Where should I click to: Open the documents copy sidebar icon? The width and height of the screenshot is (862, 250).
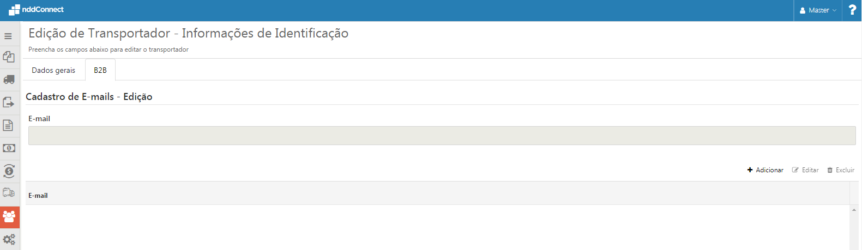tap(9, 57)
